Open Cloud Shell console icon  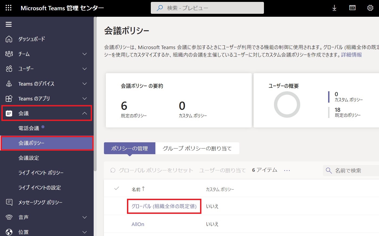tap(352, 8)
